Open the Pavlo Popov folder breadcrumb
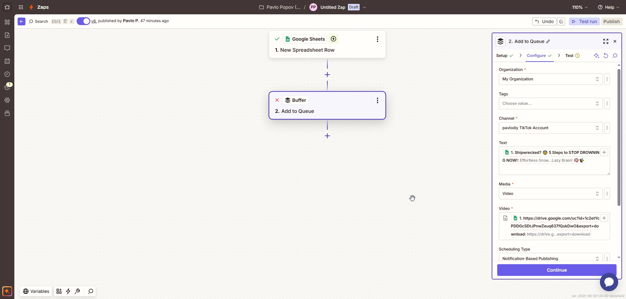 279,7
